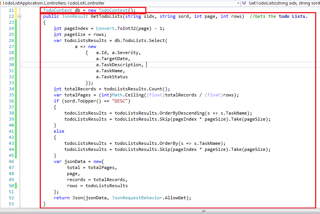Click the "return" keyword on line 52
The height and width of the screenshot is (214, 320).
click(x=62, y=198)
